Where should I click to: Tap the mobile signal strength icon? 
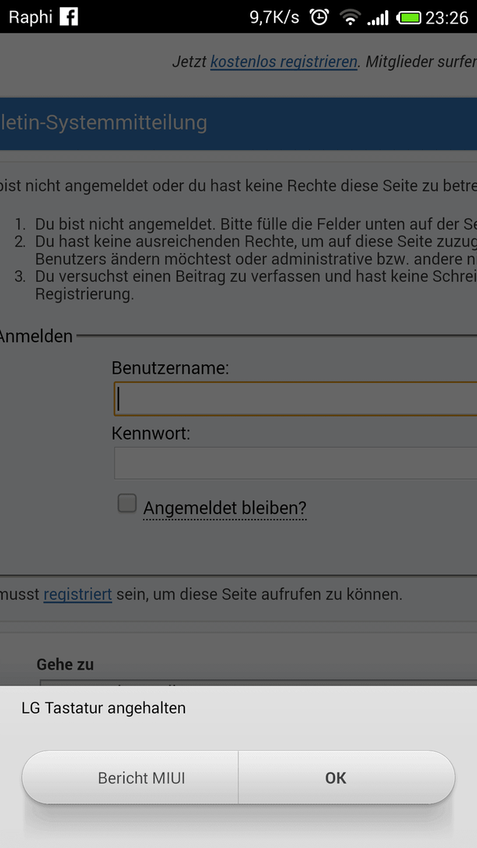(x=377, y=18)
